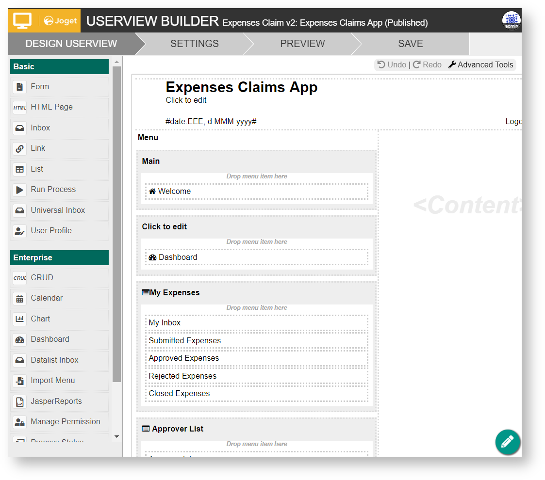Select the Main category heading
The image size is (545, 480).
tap(151, 161)
